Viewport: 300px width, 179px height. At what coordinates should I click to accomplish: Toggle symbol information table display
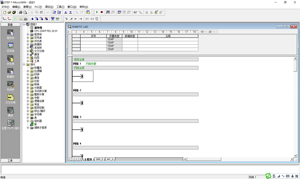point(26,19)
